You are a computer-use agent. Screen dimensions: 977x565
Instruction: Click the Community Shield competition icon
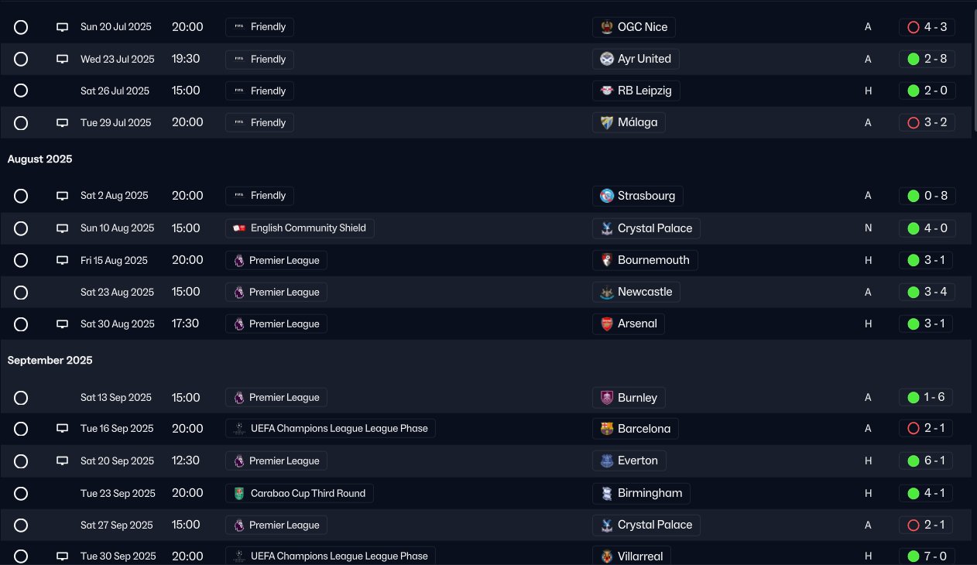[239, 228]
